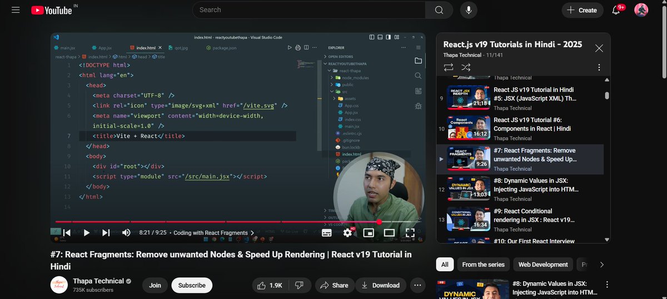The image size is (667, 299).
Task: Enter full screen mode
Action: (x=410, y=233)
